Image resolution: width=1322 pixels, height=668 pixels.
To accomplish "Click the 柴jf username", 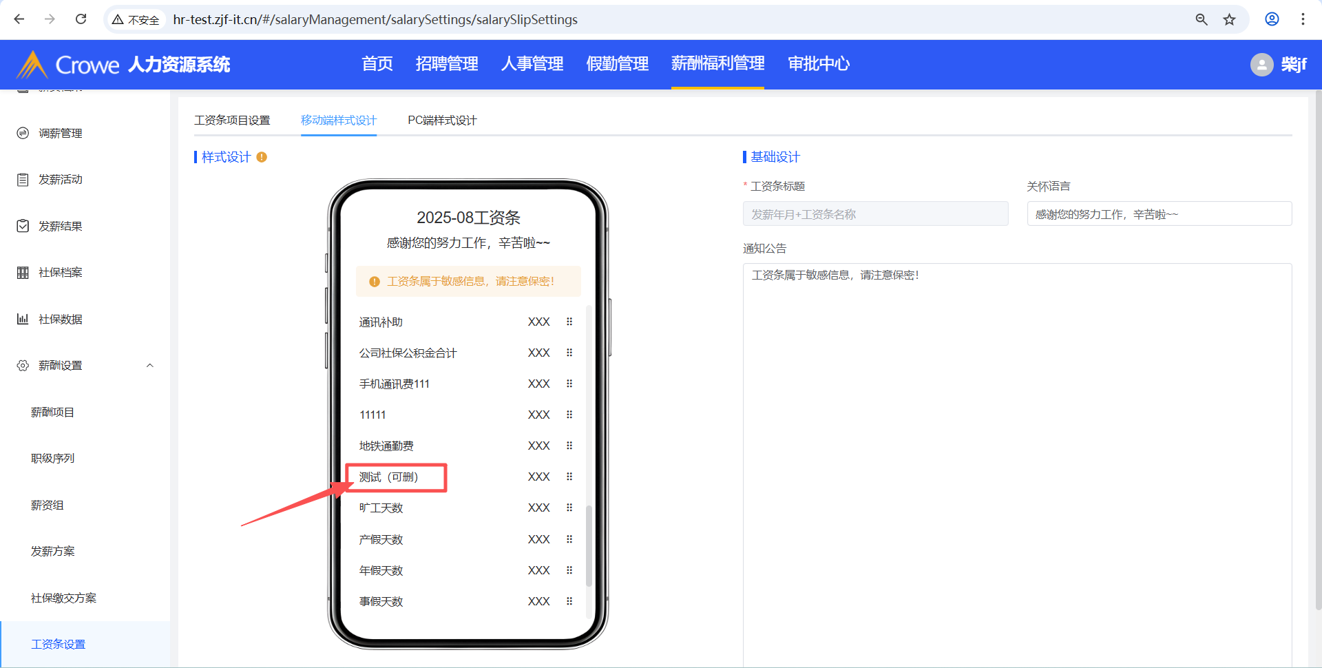I will point(1294,65).
